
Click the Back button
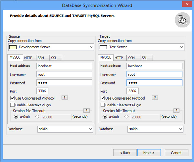[x=125, y=153]
